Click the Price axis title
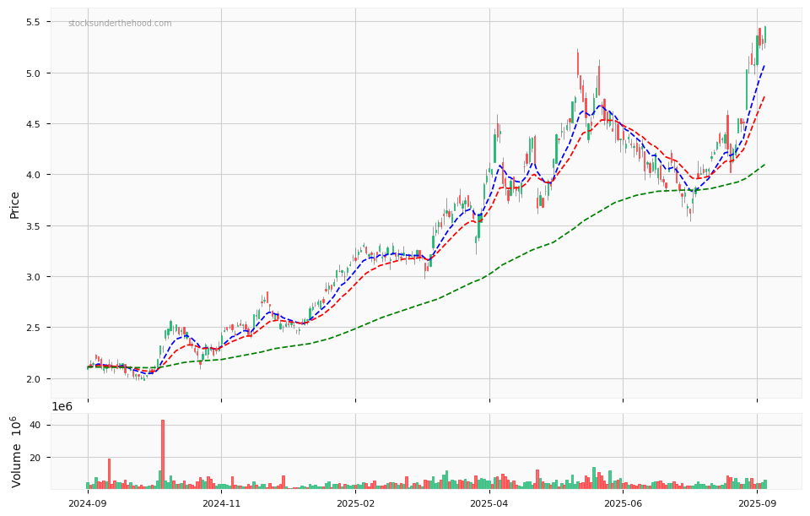The width and height of the screenshot is (810, 516). coord(14,205)
